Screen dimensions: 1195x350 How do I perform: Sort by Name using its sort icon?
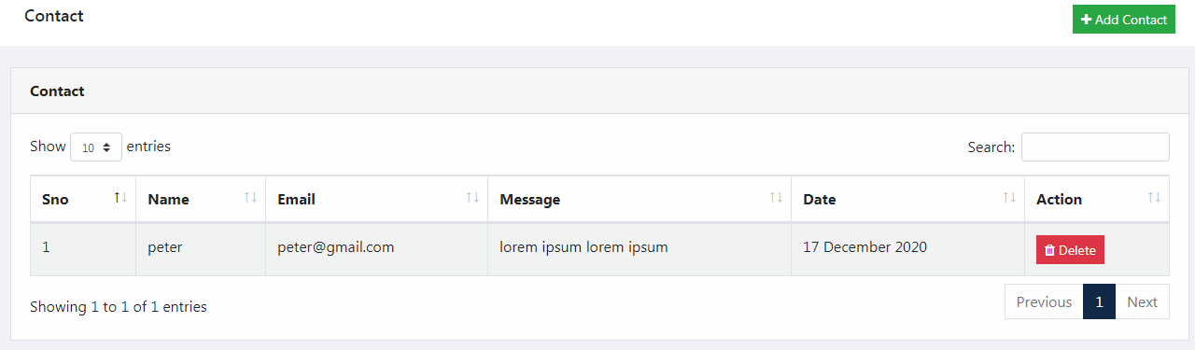[x=250, y=197]
